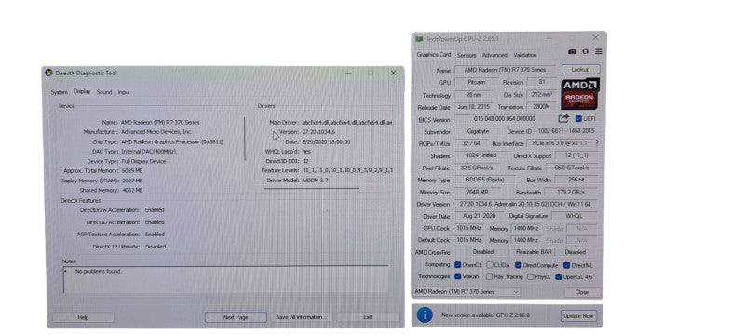Click the GPU Clock 1015 MHz field
Screen dimensions: 745x335
tap(469, 228)
